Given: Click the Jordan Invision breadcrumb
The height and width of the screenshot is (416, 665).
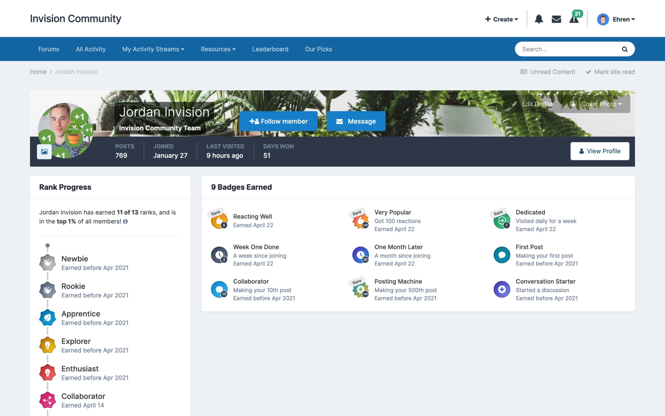Looking at the screenshot, I should [x=76, y=72].
